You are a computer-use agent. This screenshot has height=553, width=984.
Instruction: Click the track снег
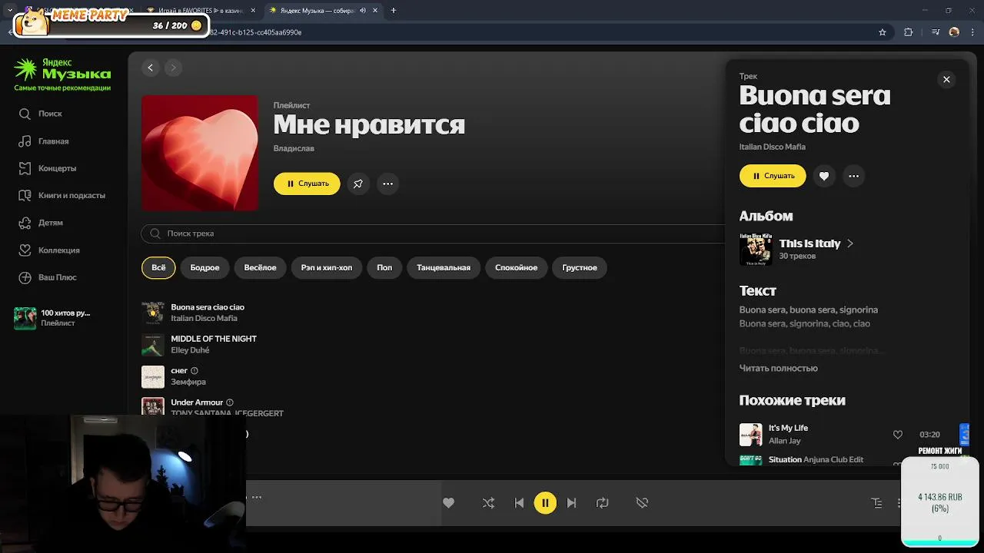pyautogui.click(x=179, y=370)
